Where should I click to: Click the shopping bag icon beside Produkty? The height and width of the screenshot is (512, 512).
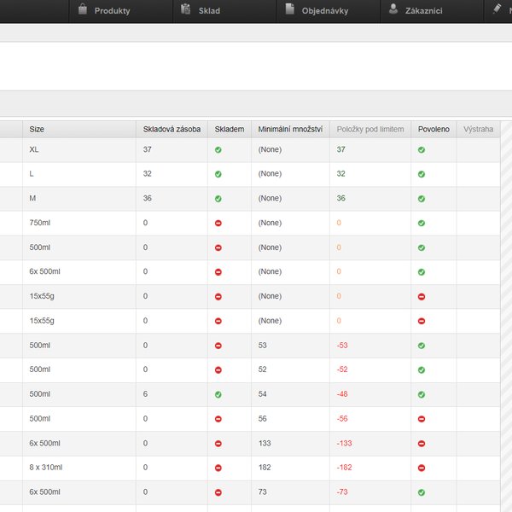[x=83, y=10]
